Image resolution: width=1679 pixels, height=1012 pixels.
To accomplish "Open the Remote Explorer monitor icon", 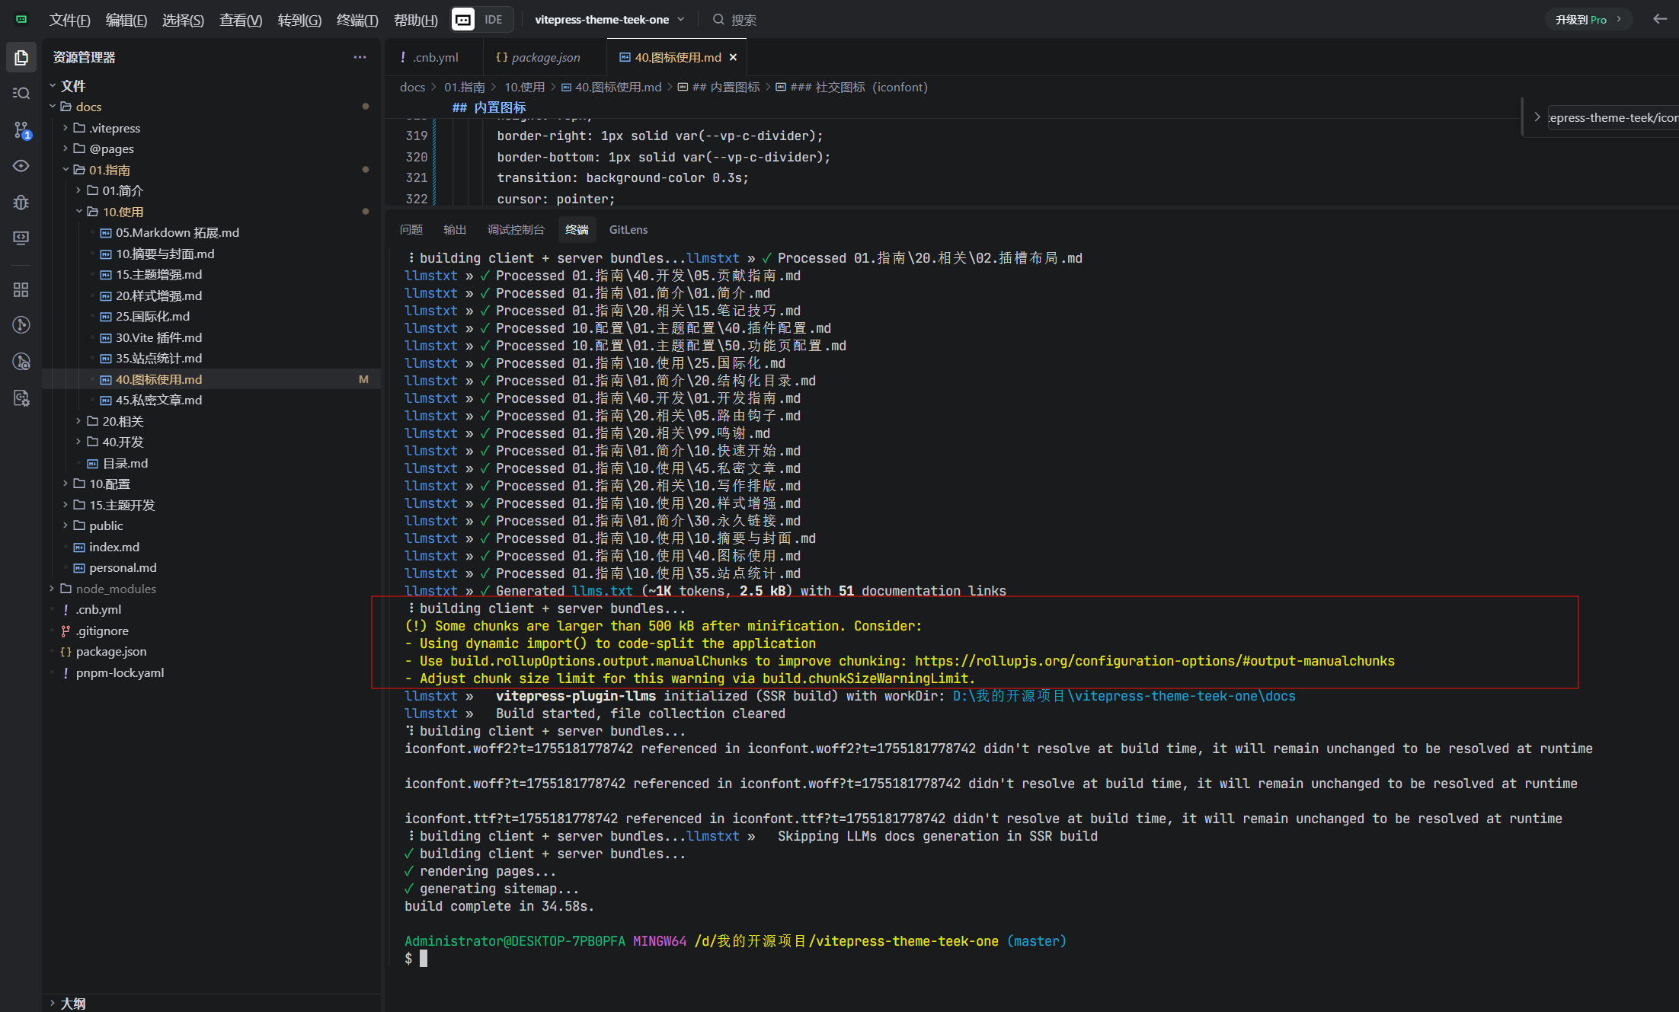I will 21,238.
